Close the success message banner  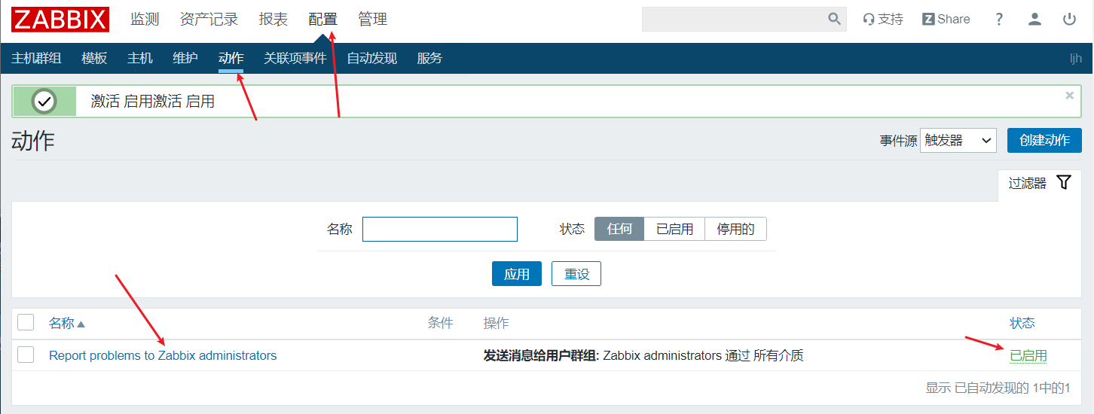click(x=1069, y=96)
